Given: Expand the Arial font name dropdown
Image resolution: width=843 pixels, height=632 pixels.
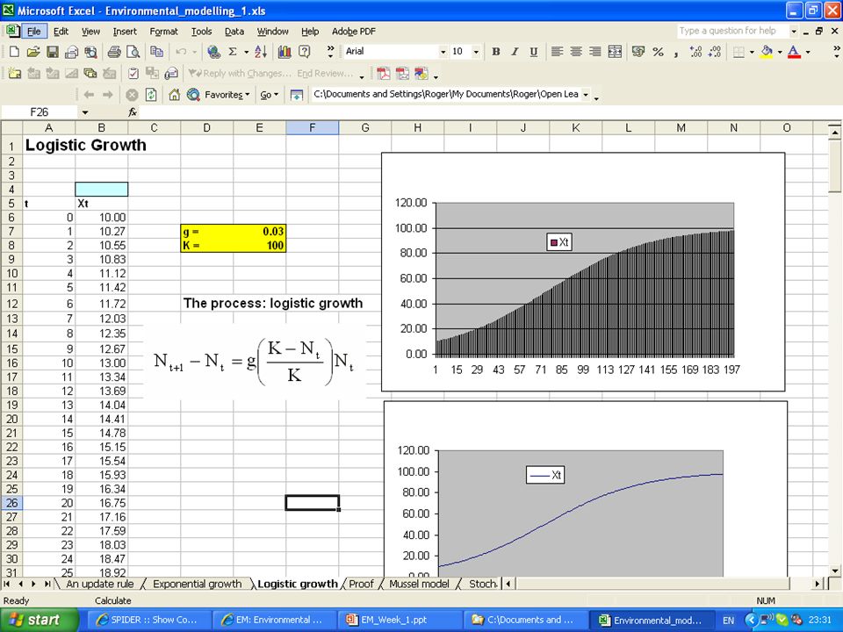Looking at the screenshot, I should [443, 52].
